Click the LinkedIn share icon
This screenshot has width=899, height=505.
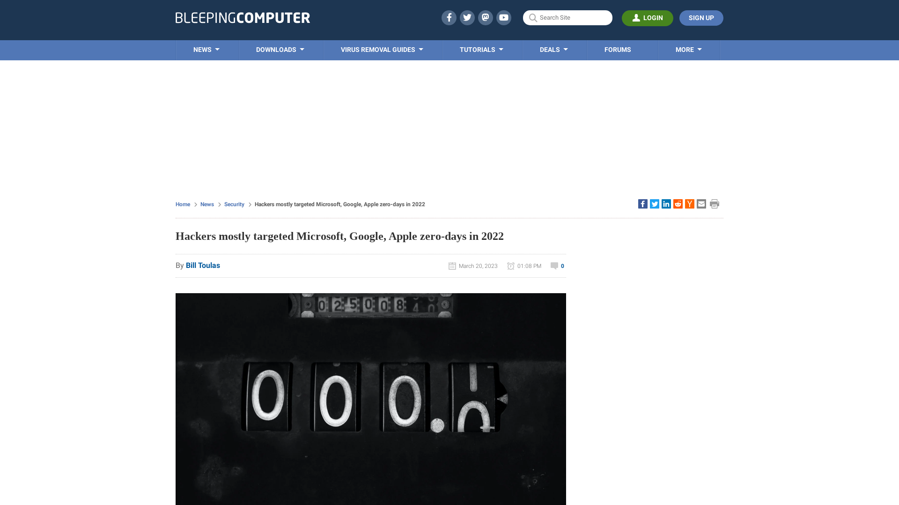point(666,203)
